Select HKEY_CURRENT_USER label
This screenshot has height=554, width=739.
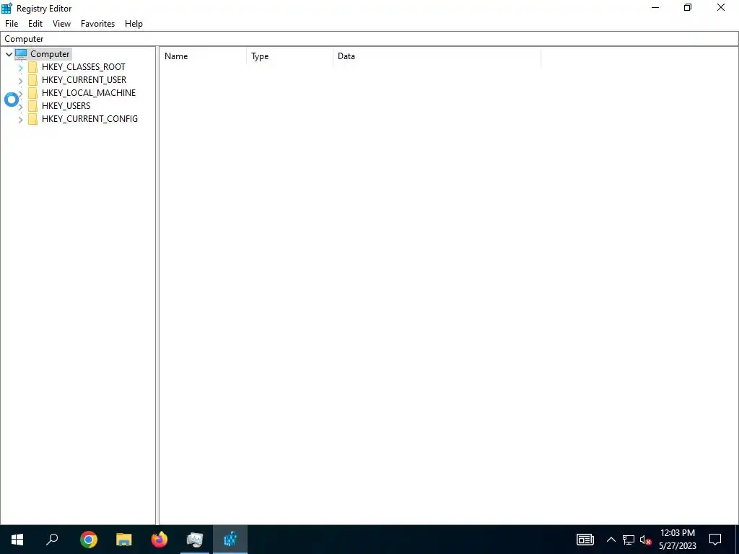(x=84, y=79)
